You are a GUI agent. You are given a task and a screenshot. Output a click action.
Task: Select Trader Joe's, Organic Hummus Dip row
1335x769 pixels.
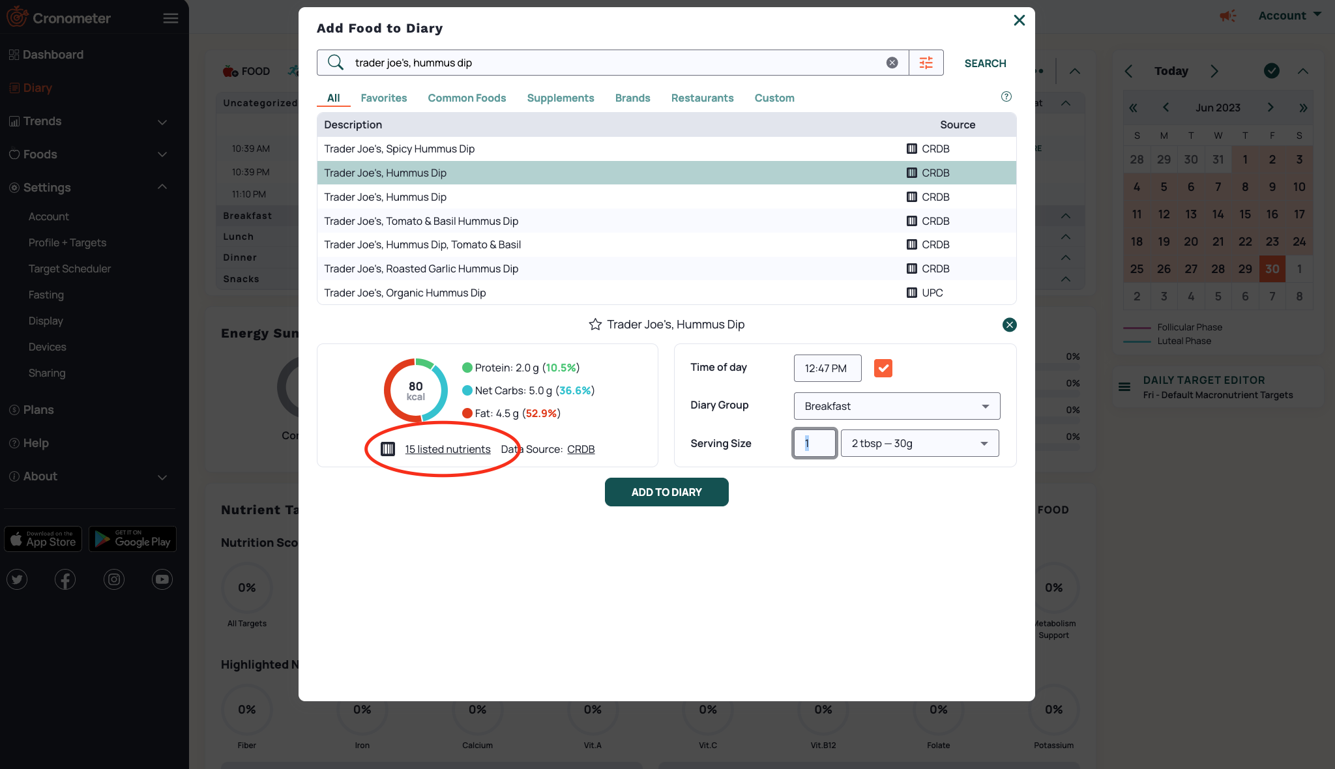click(666, 293)
